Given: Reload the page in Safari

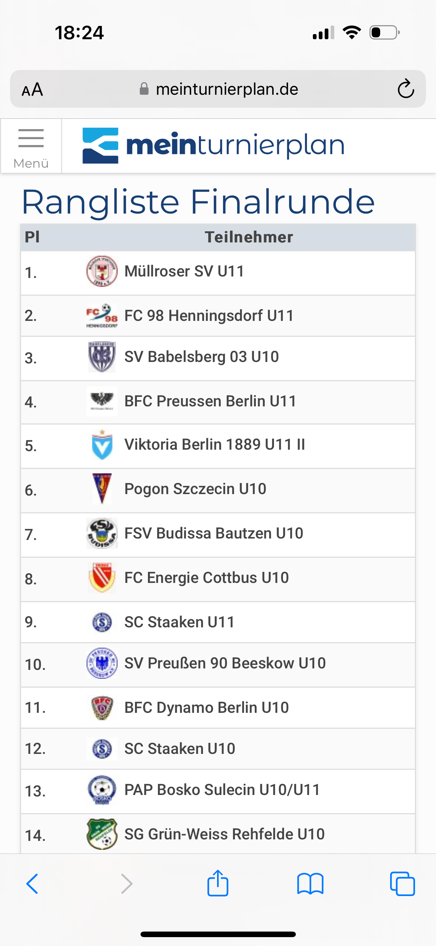Looking at the screenshot, I should coord(406,89).
